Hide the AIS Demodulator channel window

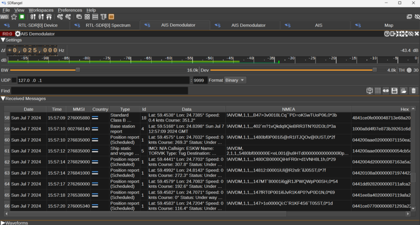pos(411,34)
